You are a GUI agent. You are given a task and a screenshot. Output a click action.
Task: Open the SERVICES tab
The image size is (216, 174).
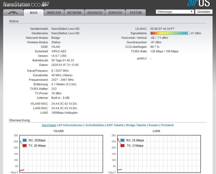click(115, 13)
